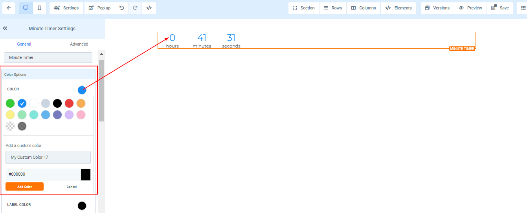Pick the red color swatch
The image size is (527, 213).
(69, 103)
